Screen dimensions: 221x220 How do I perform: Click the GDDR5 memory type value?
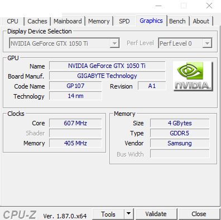point(180,133)
